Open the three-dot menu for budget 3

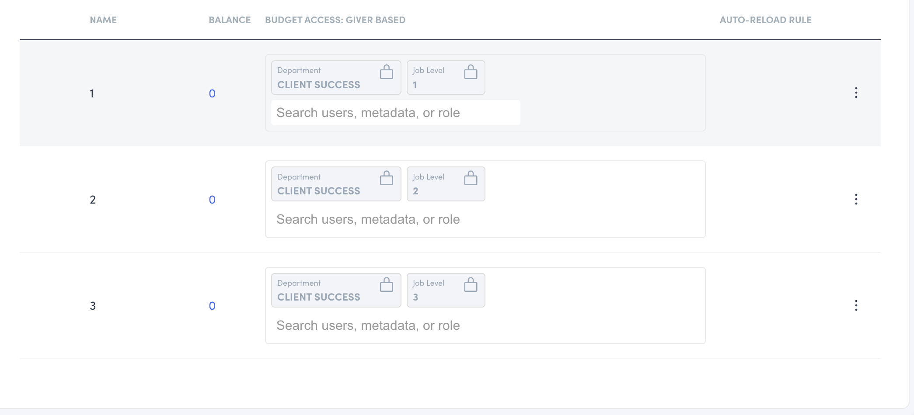coord(856,305)
